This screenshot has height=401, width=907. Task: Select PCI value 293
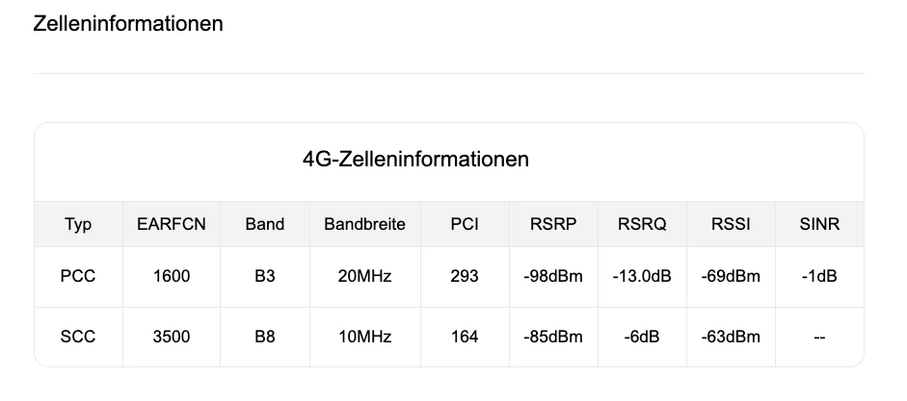click(x=465, y=276)
